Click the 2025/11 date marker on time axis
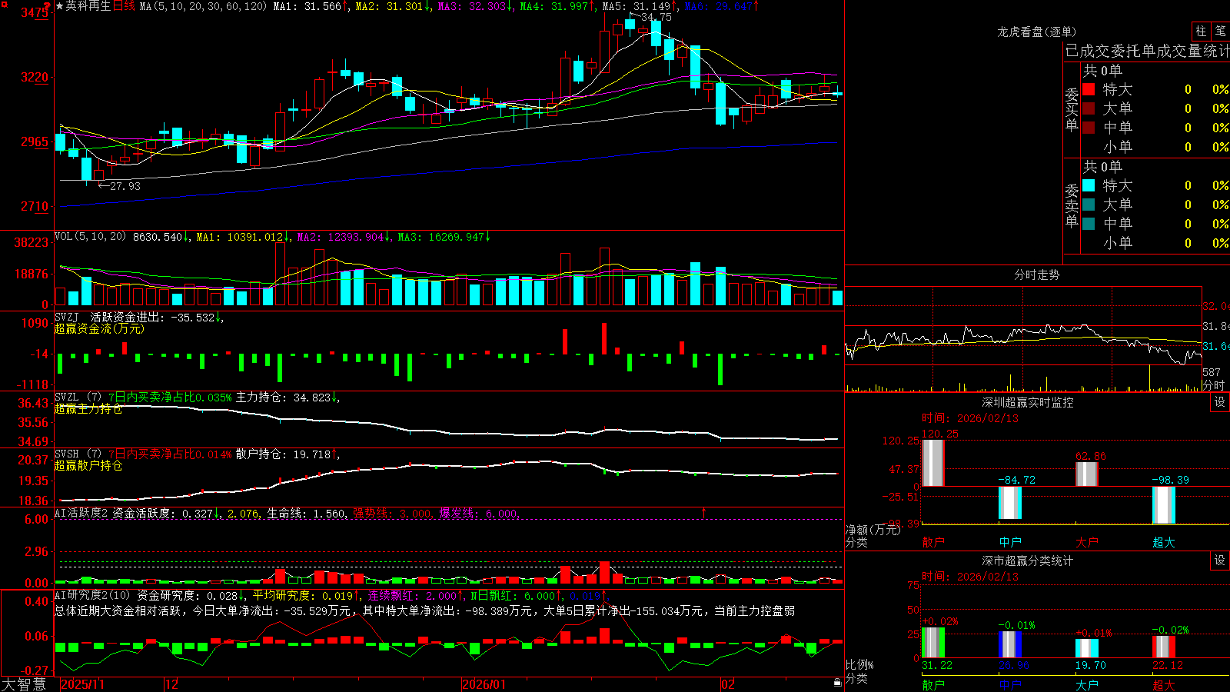The width and height of the screenshot is (1230, 692). pos(82,684)
